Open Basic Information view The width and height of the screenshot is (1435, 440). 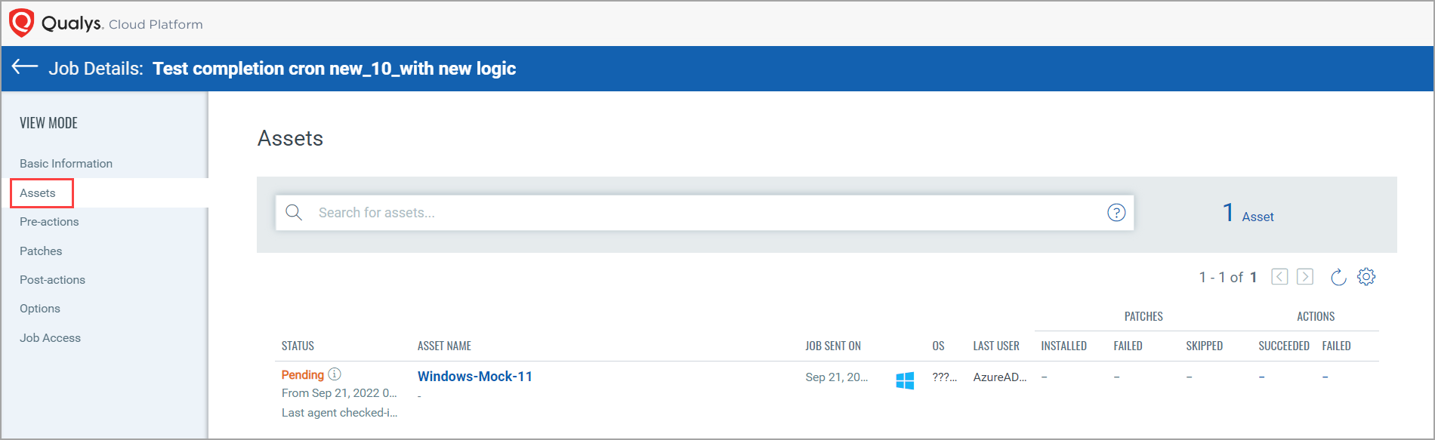pyautogui.click(x=66, y=164)
